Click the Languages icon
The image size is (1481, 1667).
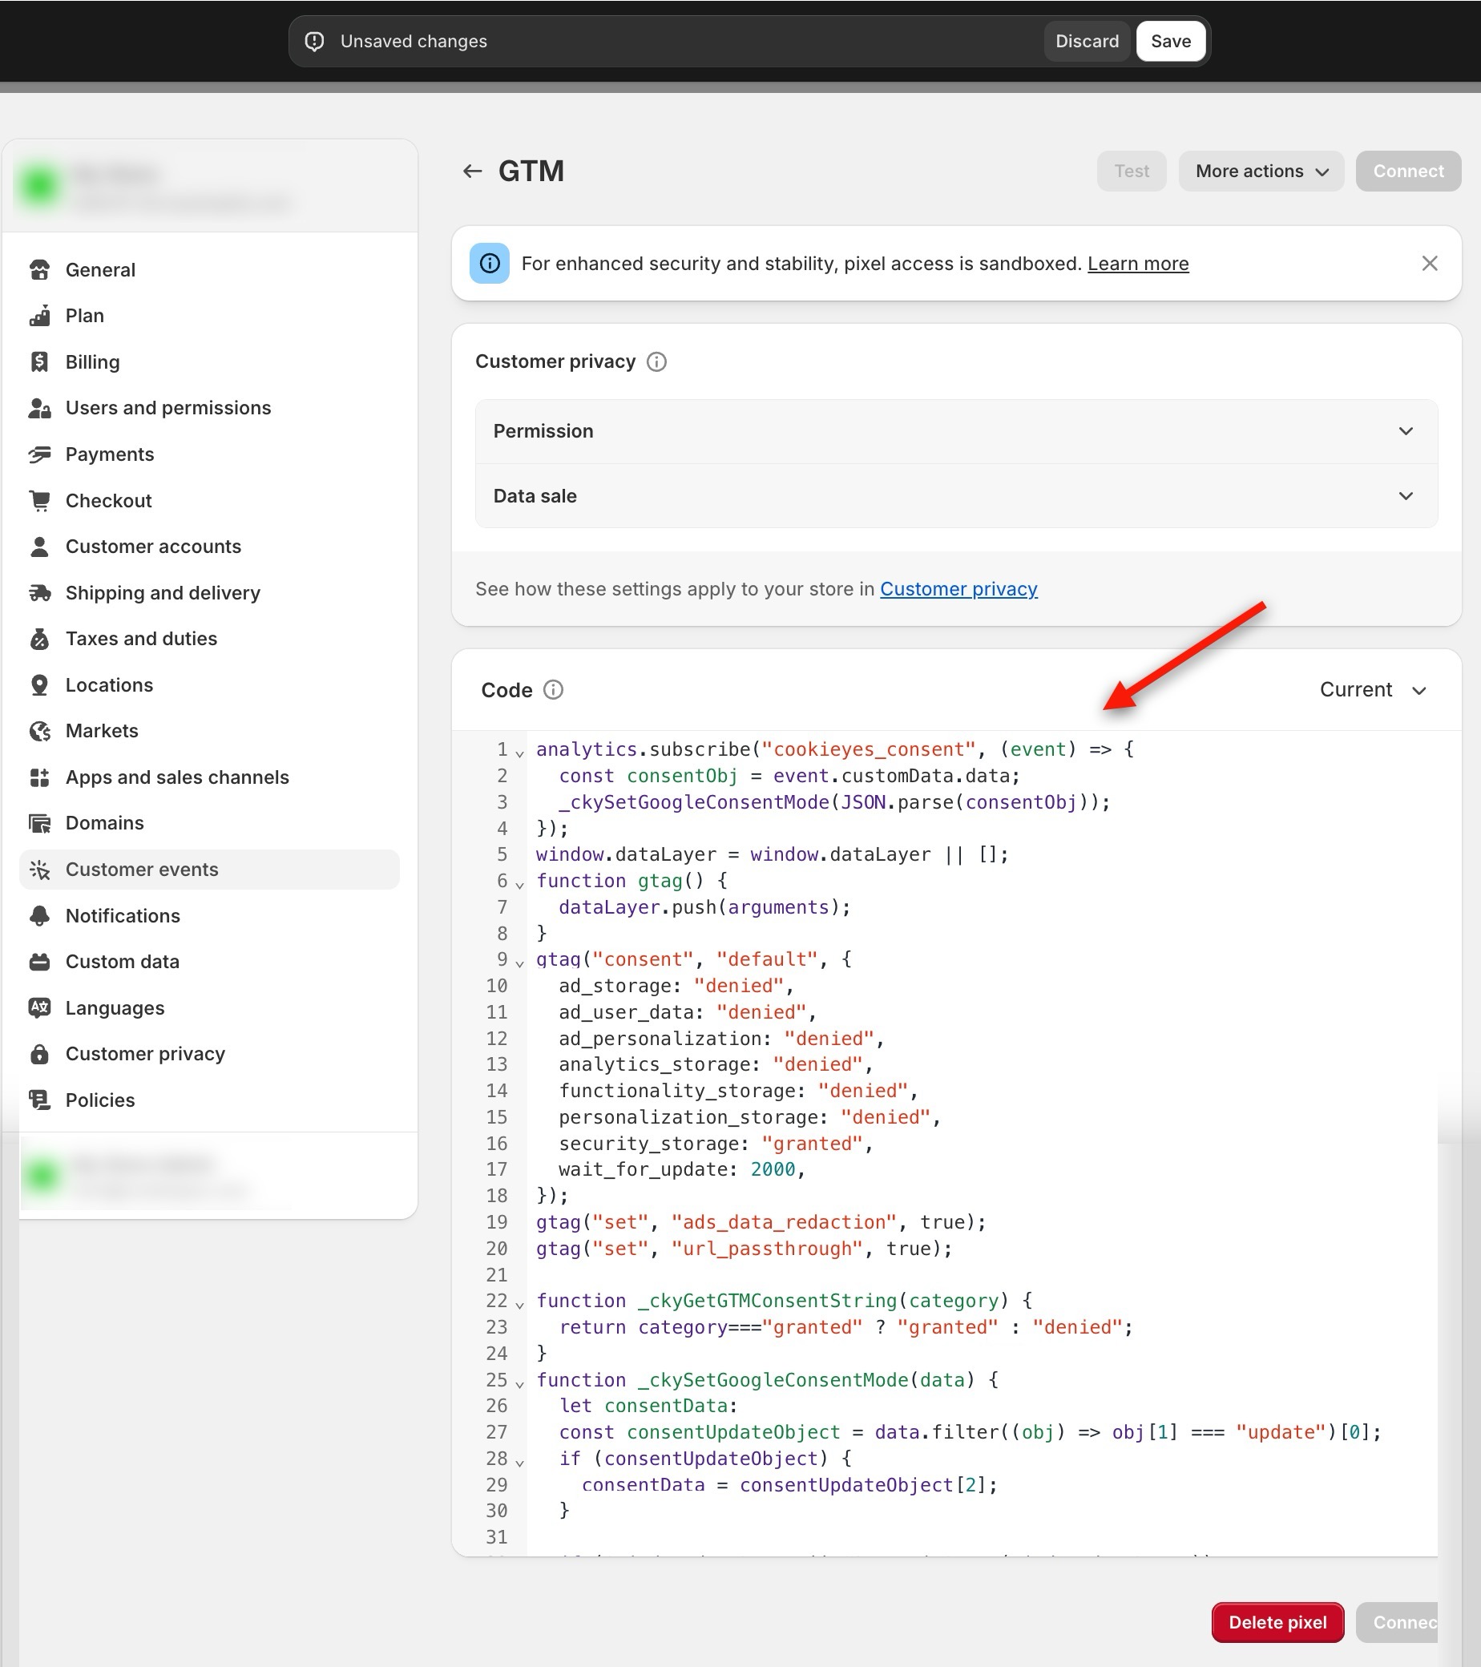click(39, 1008)
